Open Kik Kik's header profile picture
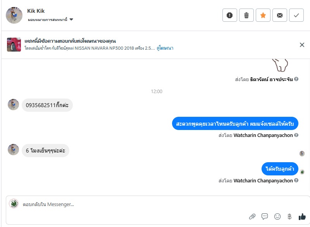The image size is (310, 227). pyautogui.click(x=14, y=15)
